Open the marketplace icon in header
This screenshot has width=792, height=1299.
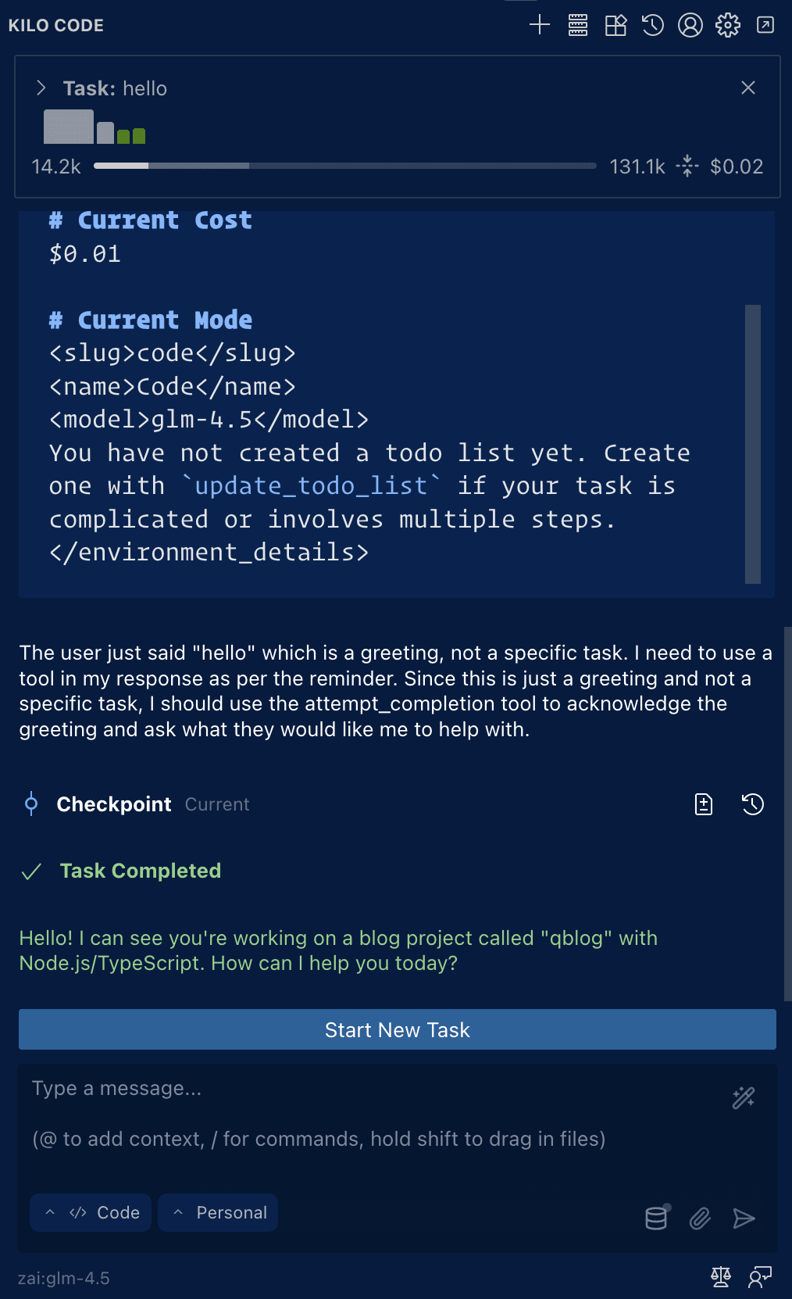616,25
